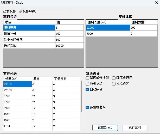Click the 原料数量 column header
The image size is (160, 134).
[x=144, y=22]
